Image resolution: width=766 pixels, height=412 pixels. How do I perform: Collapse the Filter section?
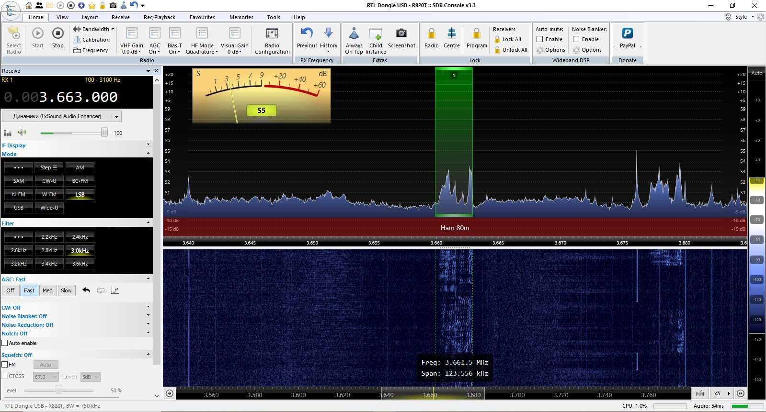[x=148, y=223]
